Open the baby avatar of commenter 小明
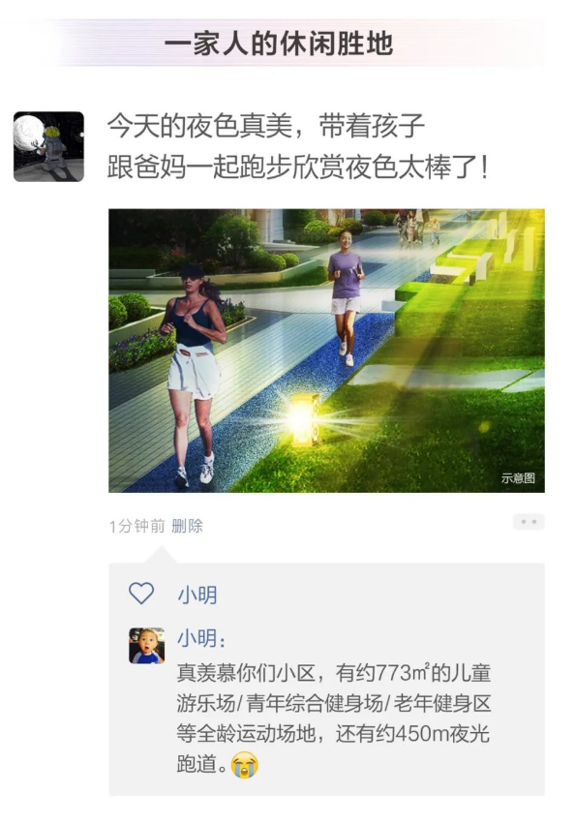Screen dimensions: 575x825 point(147,645)
